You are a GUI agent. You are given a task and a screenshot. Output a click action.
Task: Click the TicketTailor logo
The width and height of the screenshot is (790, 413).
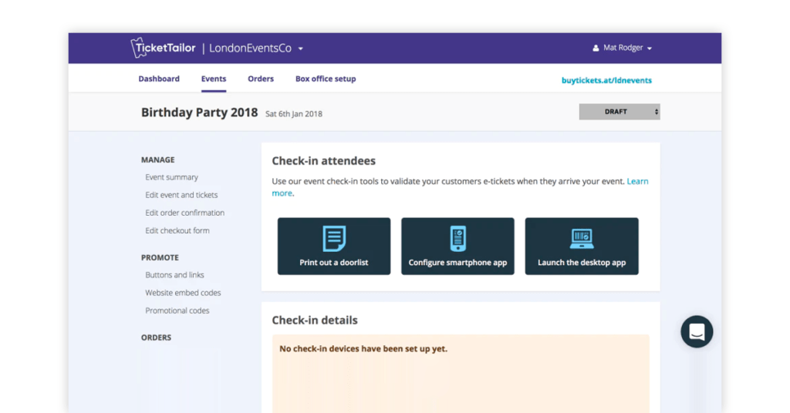coord(163,48)
